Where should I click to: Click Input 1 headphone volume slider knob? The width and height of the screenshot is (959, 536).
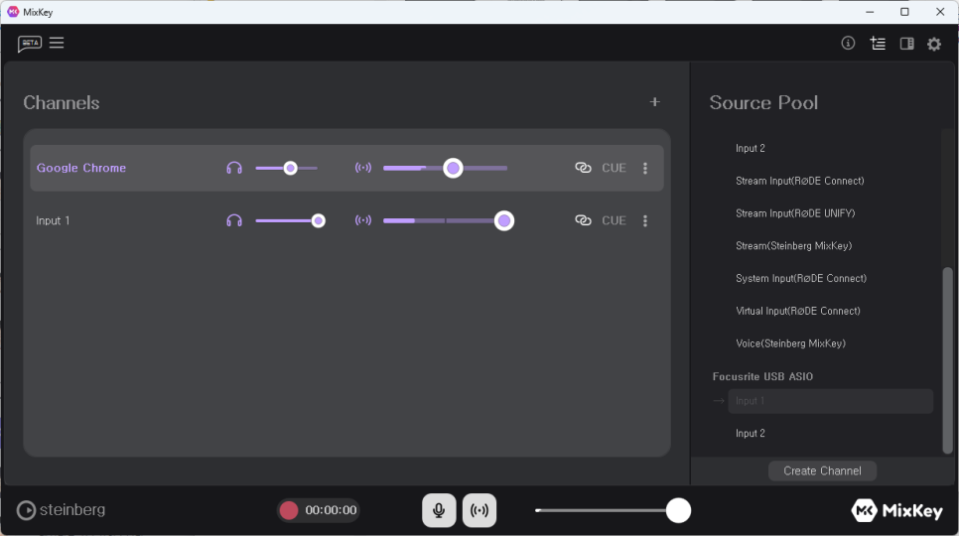(x=318, y=220)
